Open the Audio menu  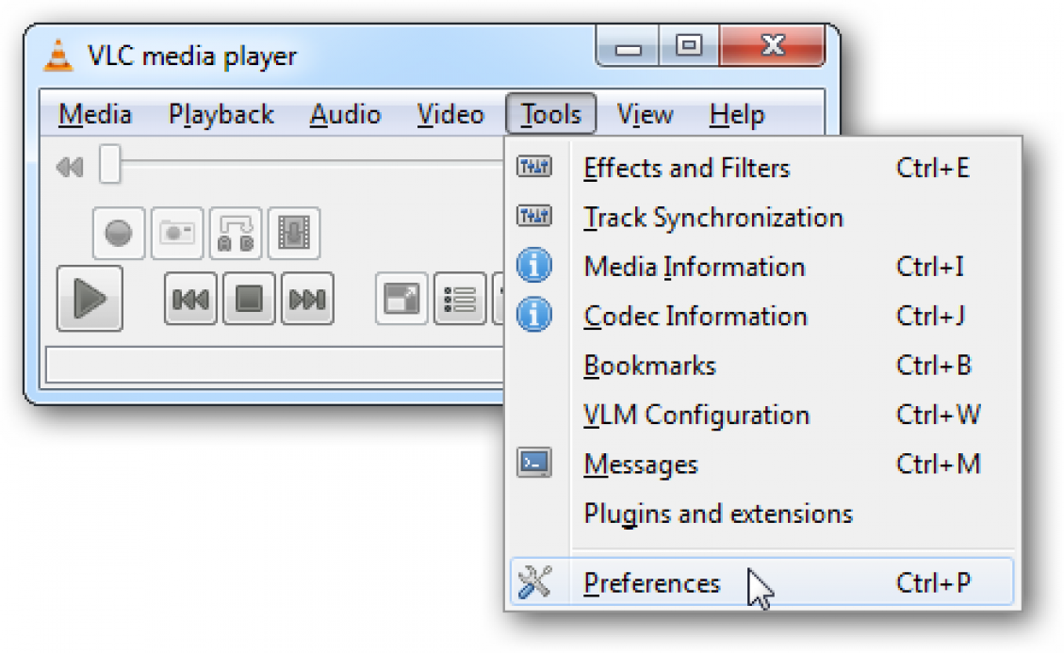pos(345,114)
